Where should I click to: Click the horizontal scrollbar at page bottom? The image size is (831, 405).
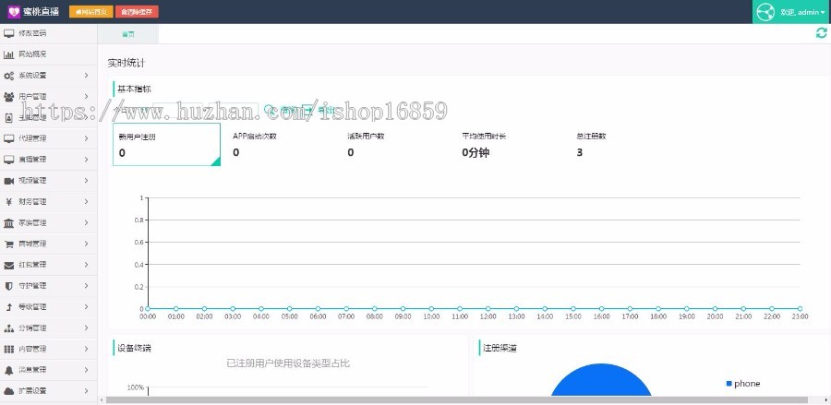[x=457, y=400]
